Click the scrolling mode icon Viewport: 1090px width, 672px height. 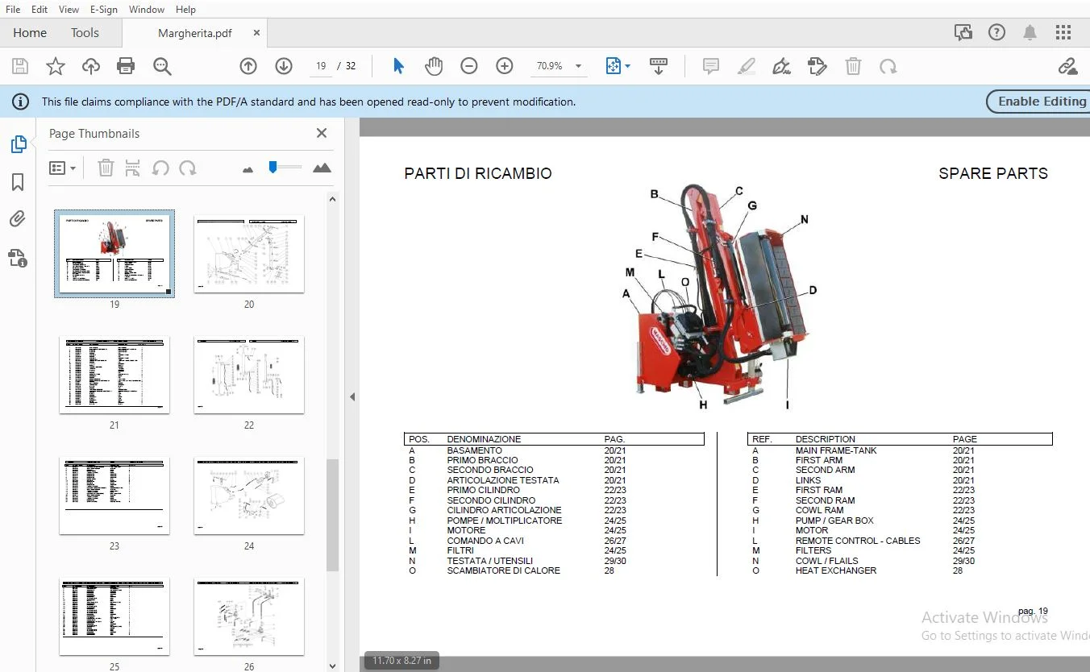click(x=658, y=66)
